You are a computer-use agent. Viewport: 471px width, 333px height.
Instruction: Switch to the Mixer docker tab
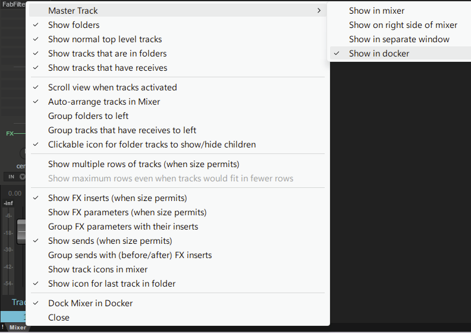17,328
